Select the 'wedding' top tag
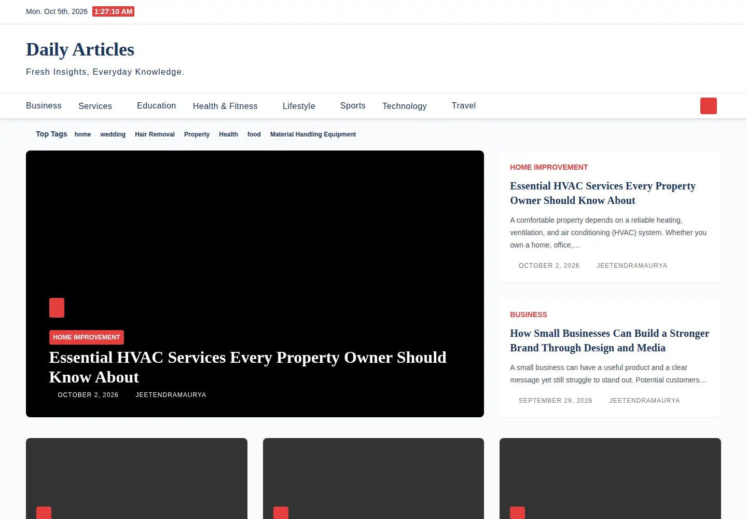The image size is (747, 519). pos(113,134)
